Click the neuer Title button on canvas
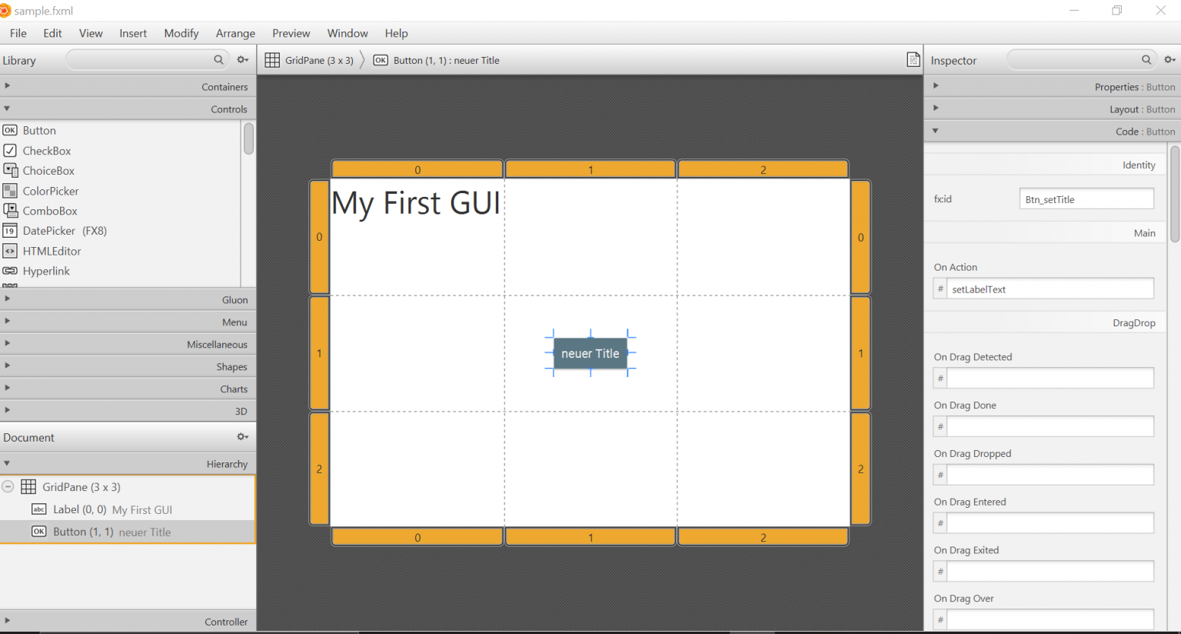 point(590,354)
